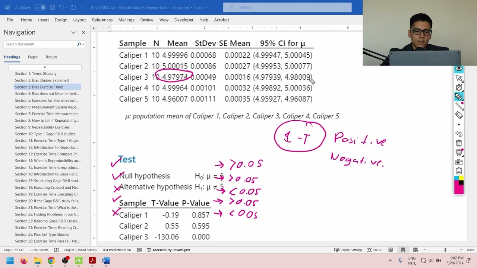
Task: Switch to Results tab in Navigation
Action: click(51, 57)
